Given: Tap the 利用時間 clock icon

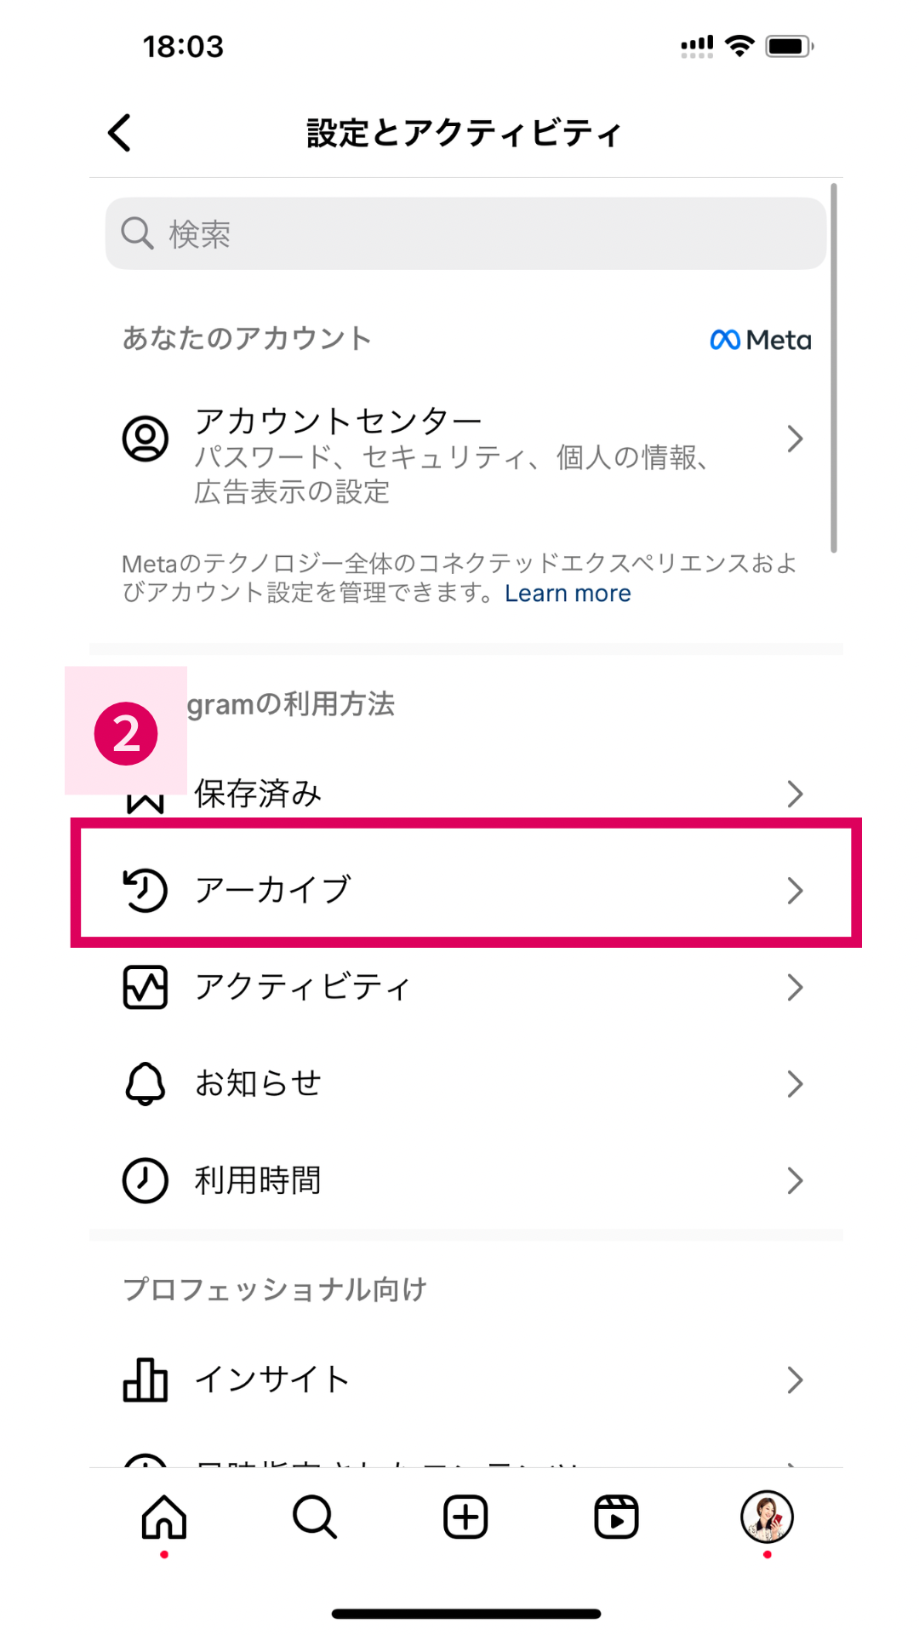Looking at the screenshot, I should [x=146, y=1180].
